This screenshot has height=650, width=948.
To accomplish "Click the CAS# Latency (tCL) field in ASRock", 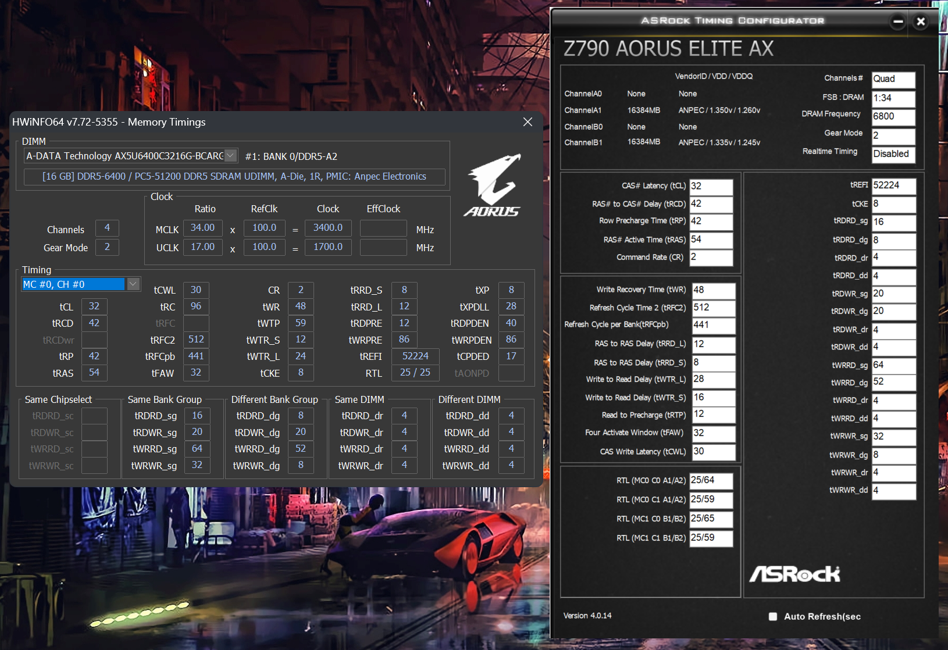I will (711, 187).
